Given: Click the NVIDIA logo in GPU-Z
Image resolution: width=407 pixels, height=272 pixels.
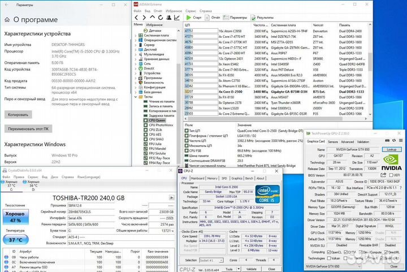Looking at the screenshot, I should pos(391,162).
